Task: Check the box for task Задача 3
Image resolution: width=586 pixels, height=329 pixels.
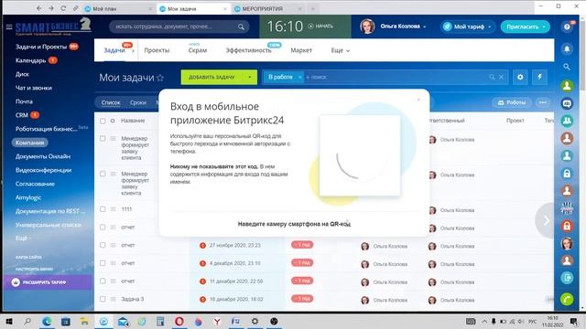Action: [103, 299]
